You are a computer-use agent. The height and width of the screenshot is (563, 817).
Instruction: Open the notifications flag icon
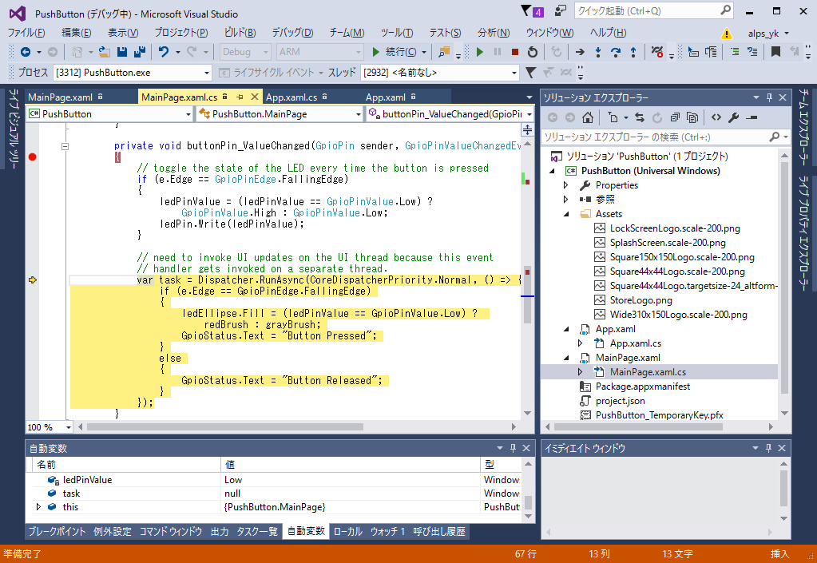(x=531, y=11)
